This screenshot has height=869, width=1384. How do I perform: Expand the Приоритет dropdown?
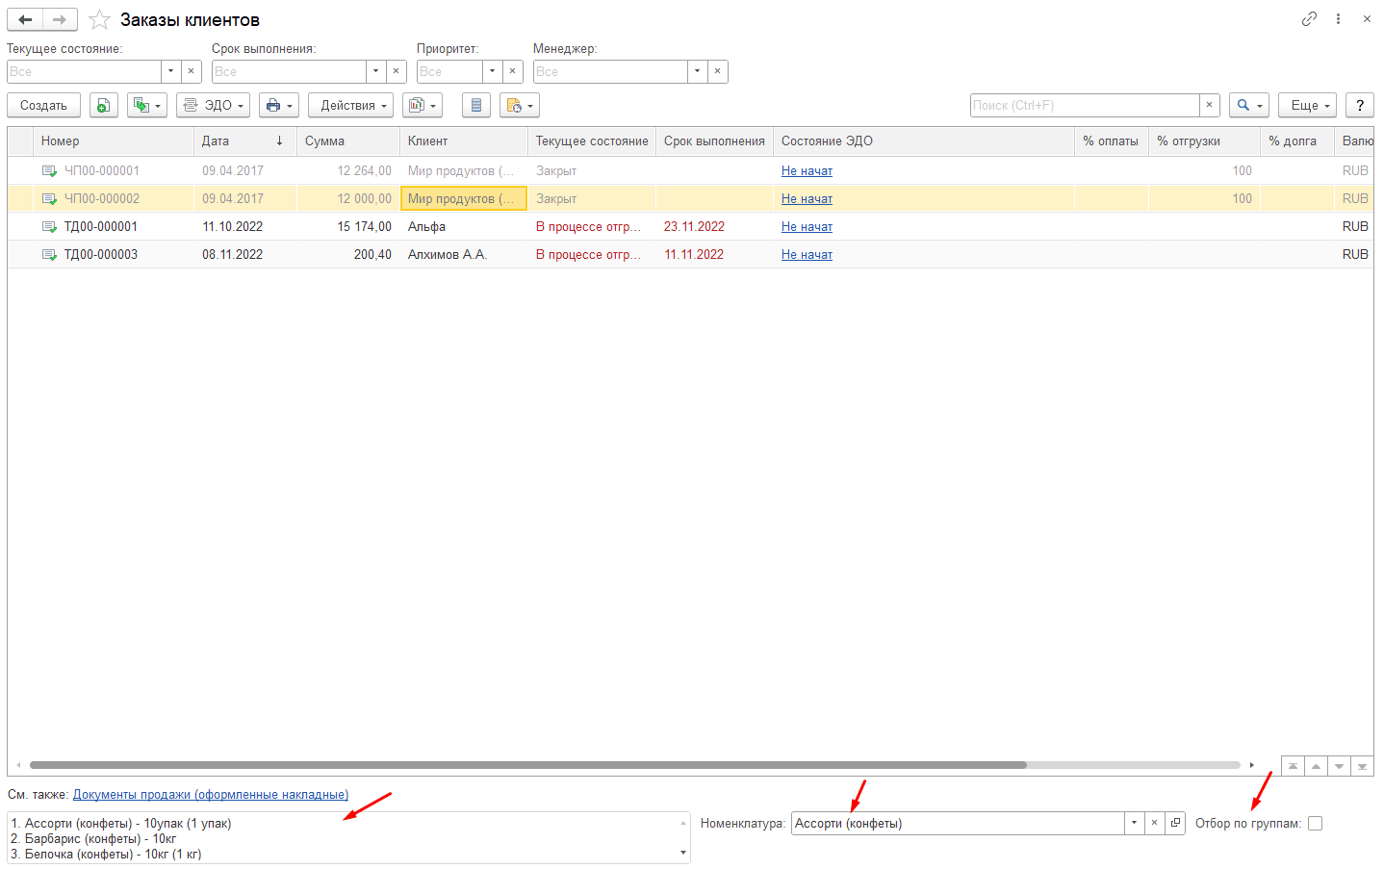[493, 71]
